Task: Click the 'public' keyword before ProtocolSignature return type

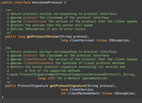Action: (x=11, y=86)
